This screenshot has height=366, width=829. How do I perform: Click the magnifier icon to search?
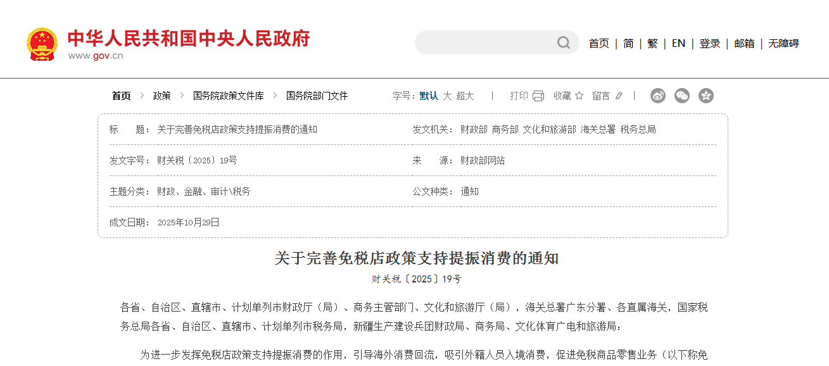(x=562, y=42)
